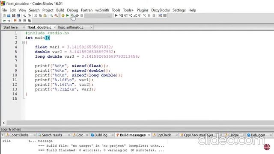This screenshot has height=154, width=274.
Task: Open the Edit menu
Action: [x=12, y=10]
